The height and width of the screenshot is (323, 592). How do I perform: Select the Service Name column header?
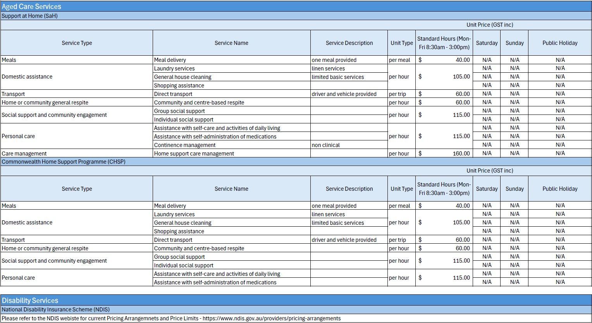coord(232,43)
